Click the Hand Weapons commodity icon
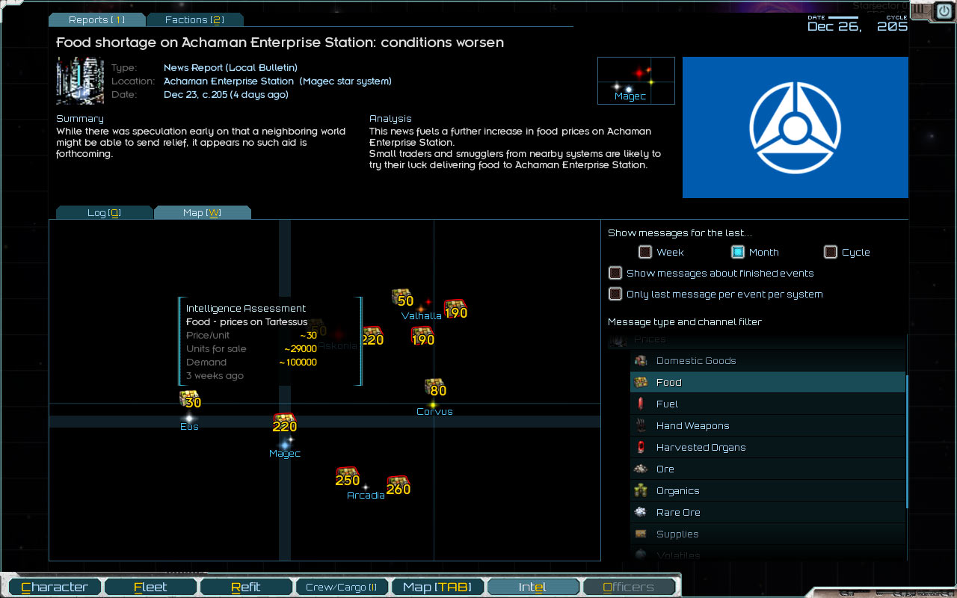Screen dimensions: 957x598 click(641, 425)
